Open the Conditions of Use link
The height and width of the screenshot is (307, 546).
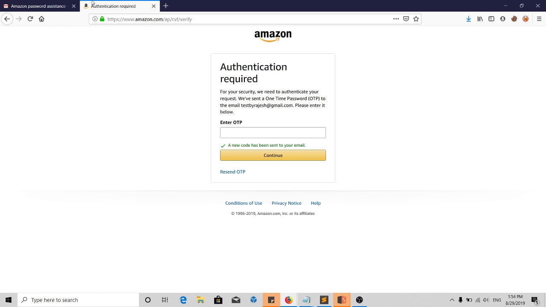coord(244,203)
